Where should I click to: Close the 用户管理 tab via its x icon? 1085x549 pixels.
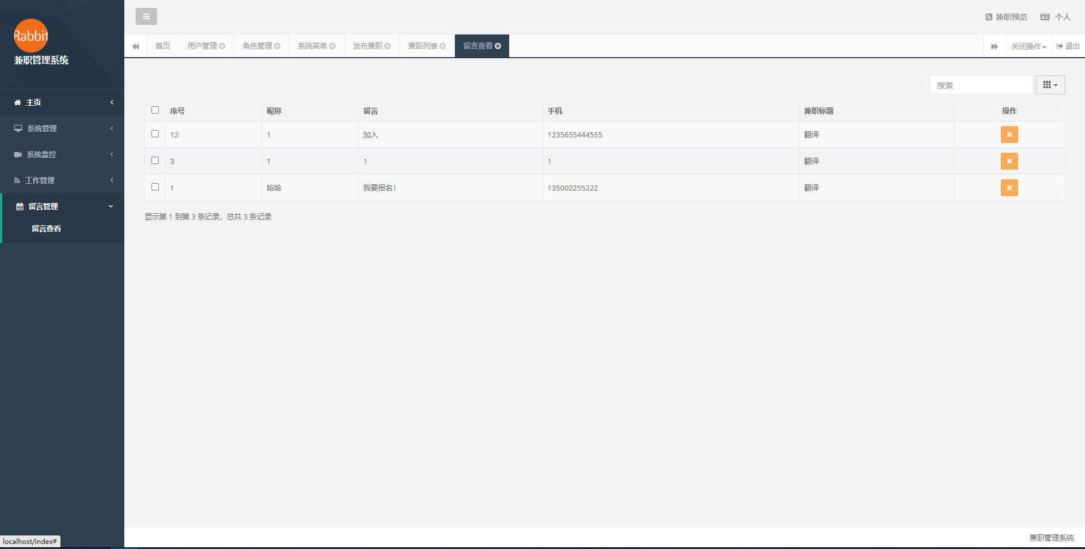click(222, 46)
